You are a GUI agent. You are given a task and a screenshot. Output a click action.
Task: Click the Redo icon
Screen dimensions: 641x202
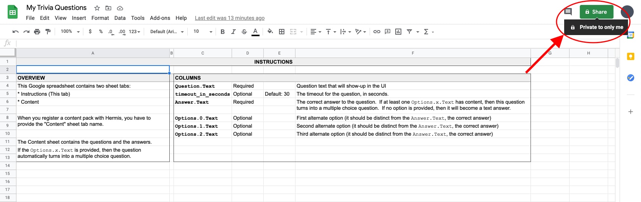(x=26, y=32)
